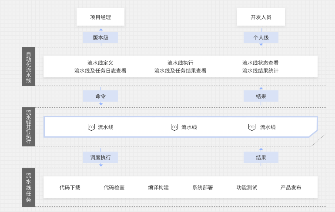The image size is (335, 212).
Task: Click the 系统部署 task text
Action: (x=203, y=188)
